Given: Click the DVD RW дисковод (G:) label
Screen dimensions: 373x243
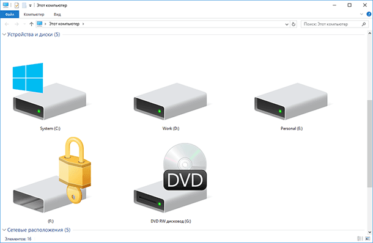Looking at the screenshot, I should pyautogui.click(x=171, y=221).
